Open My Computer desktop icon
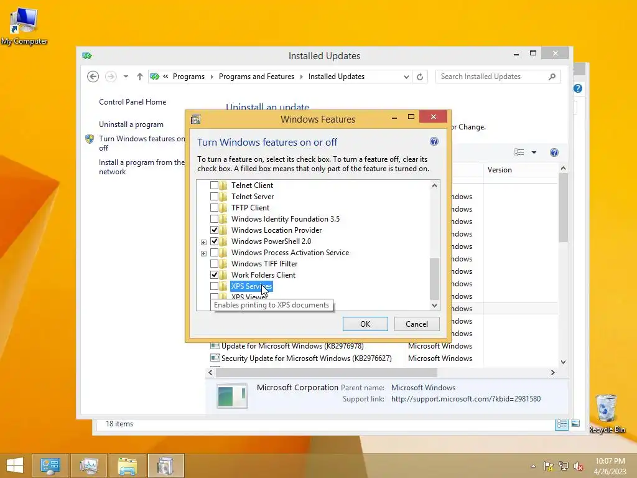The width and height of the screenshot is (637, 478). [x=24, y=26]
